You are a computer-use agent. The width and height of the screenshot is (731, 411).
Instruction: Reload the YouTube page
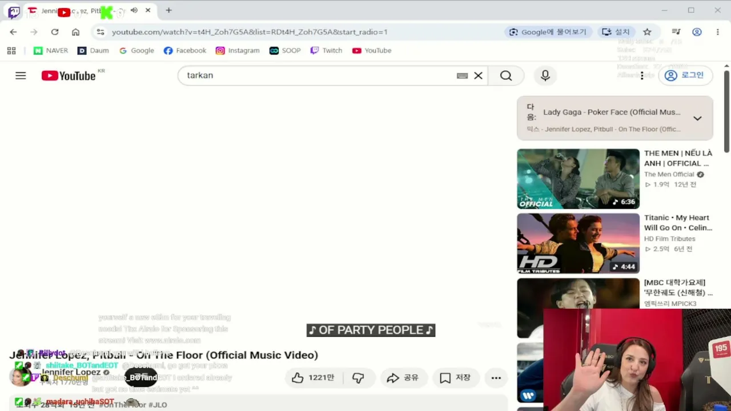[x=55, y=32]
